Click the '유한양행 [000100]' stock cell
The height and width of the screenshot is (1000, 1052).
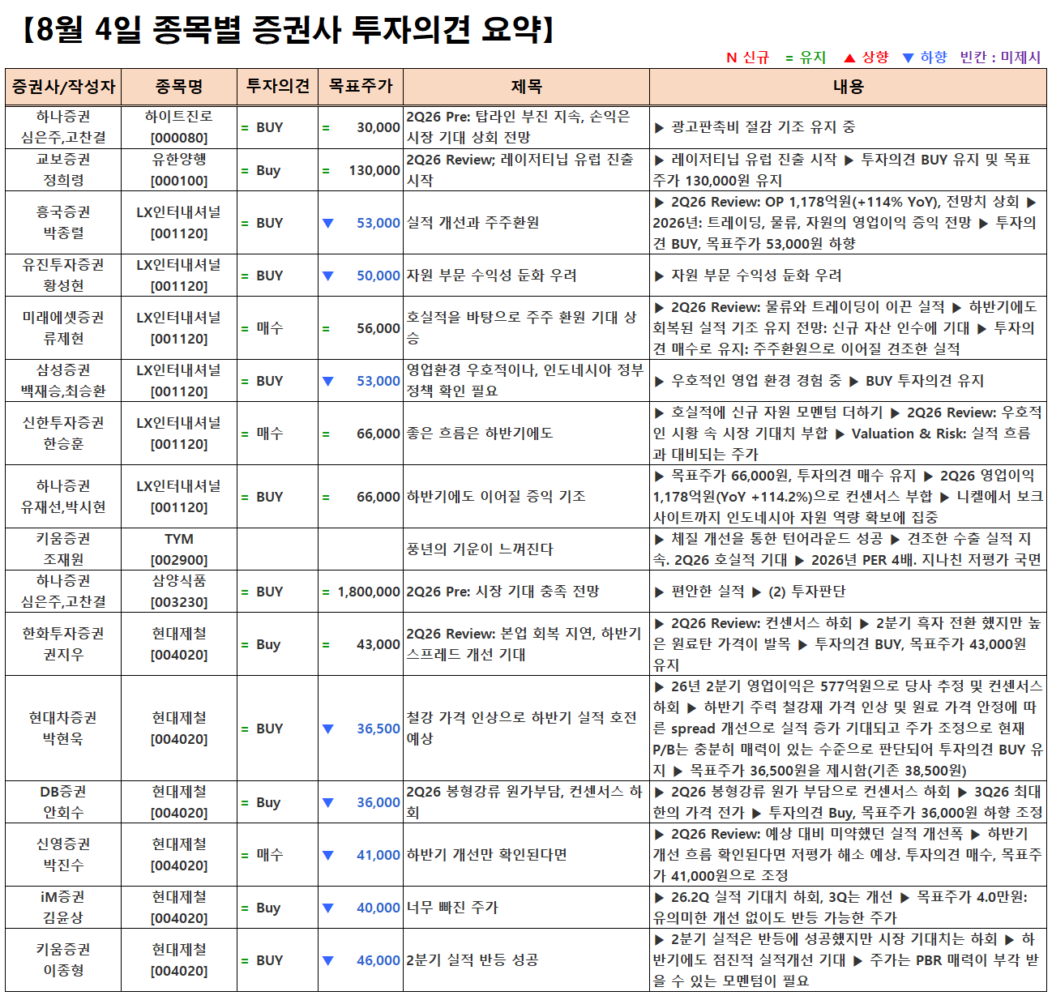tap(179, 169)
